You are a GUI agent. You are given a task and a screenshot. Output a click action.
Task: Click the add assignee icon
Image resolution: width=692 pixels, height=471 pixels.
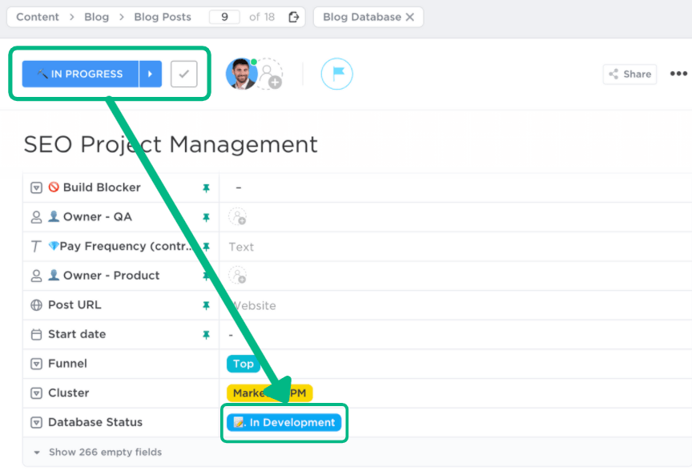coord(271,74)
